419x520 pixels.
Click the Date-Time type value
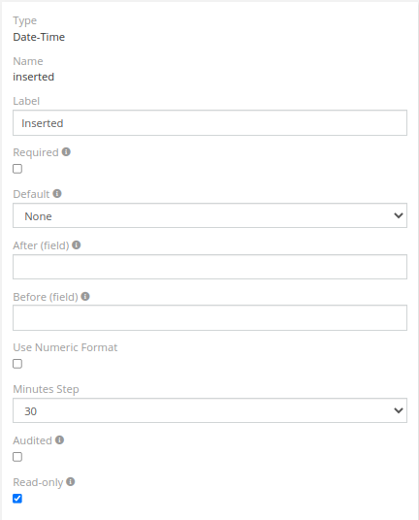[39, 37]
